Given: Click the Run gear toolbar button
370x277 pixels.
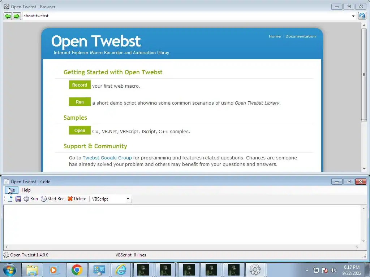Looking at the screenshot, I should click(x=31, y=199).
